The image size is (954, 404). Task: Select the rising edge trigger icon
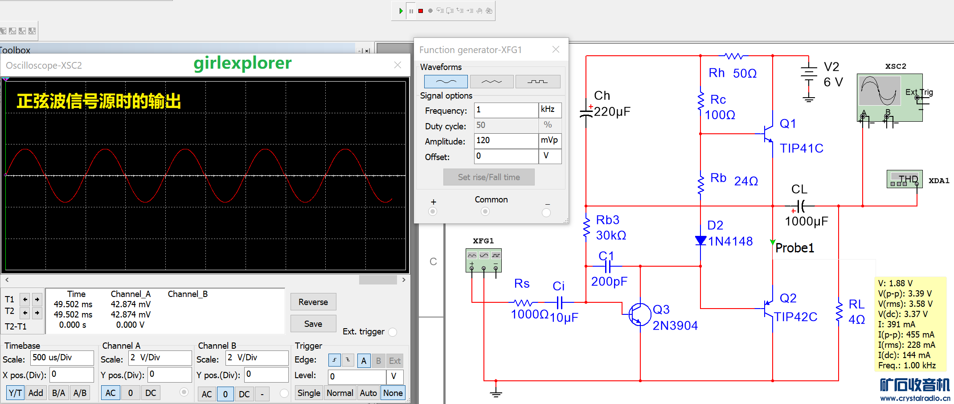coord(334,360)
